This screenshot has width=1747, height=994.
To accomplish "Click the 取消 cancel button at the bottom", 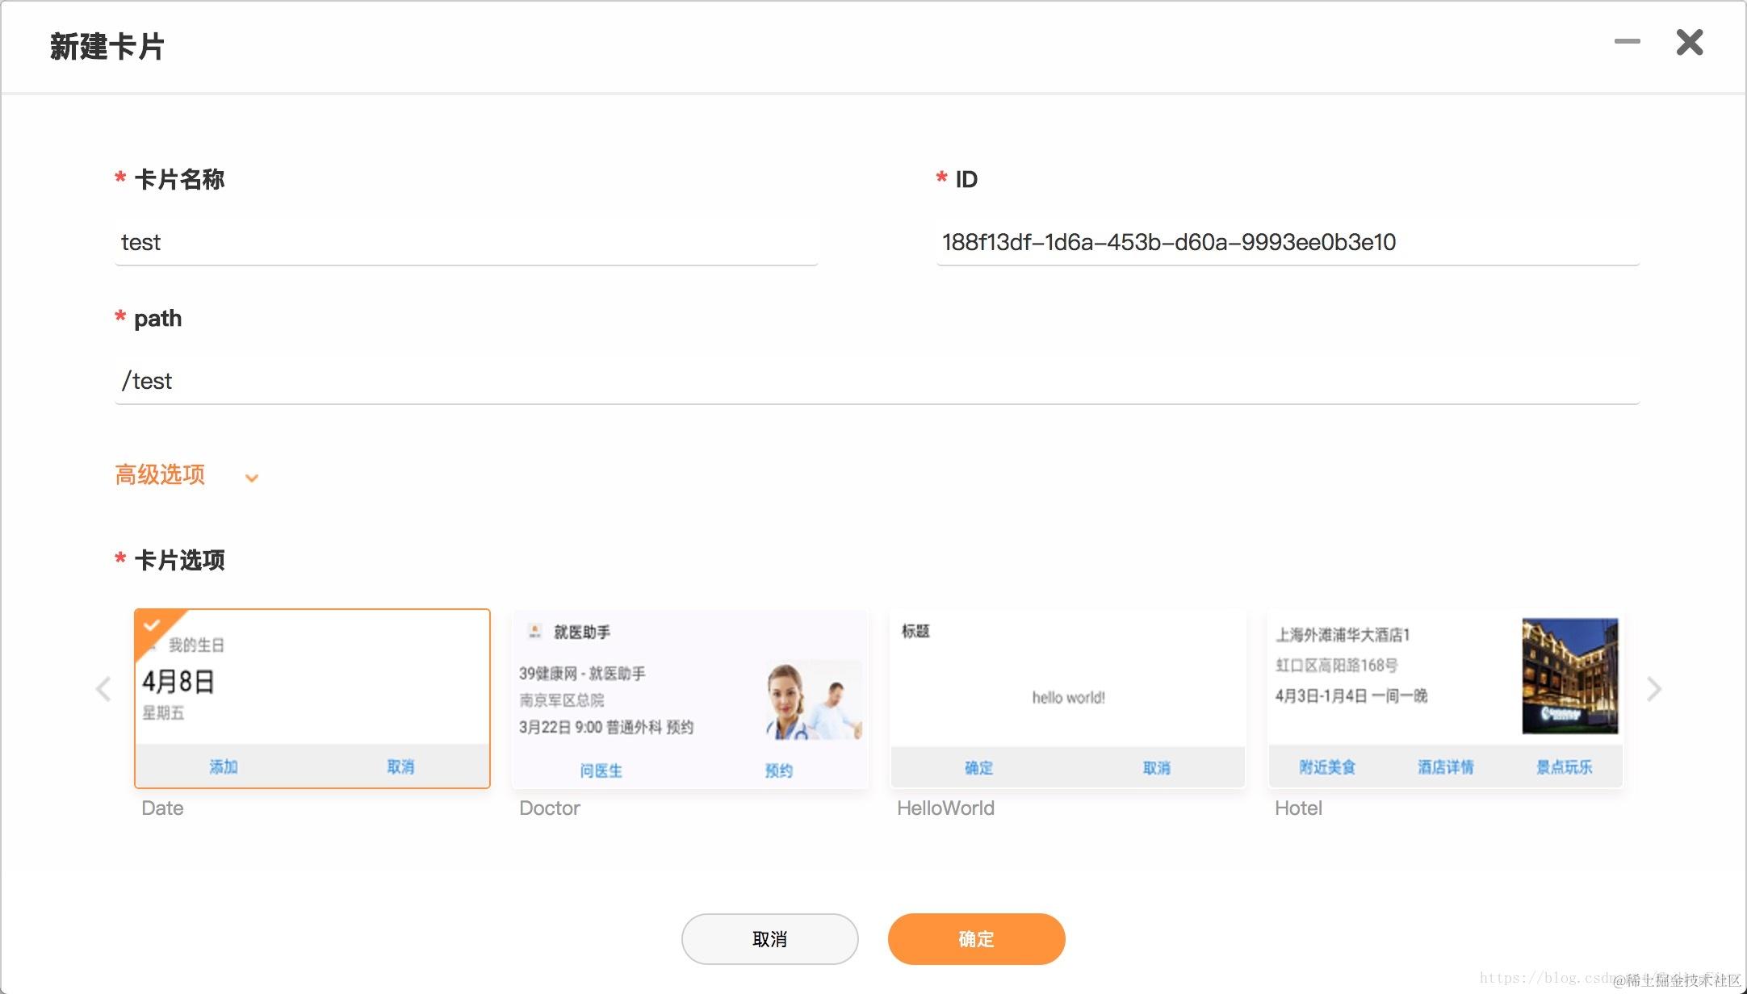I will click(769, 938).
